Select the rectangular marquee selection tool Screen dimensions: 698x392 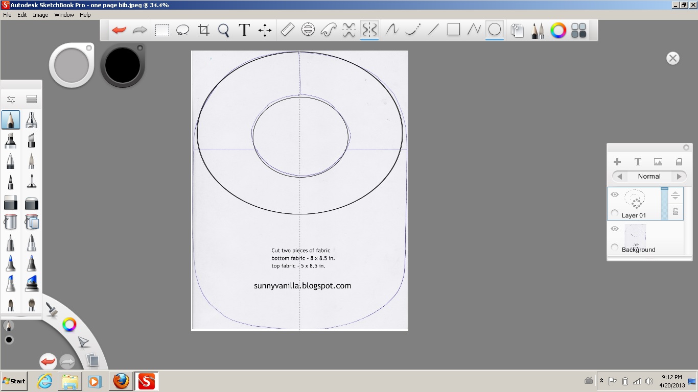coord(162,30)
